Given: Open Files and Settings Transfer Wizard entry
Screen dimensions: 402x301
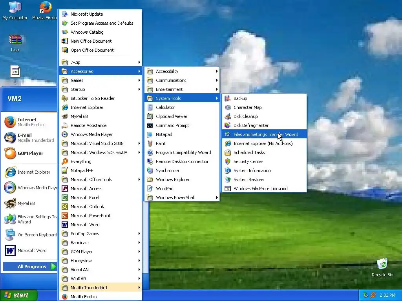Looking at the screenshot, I should point(264,134).
